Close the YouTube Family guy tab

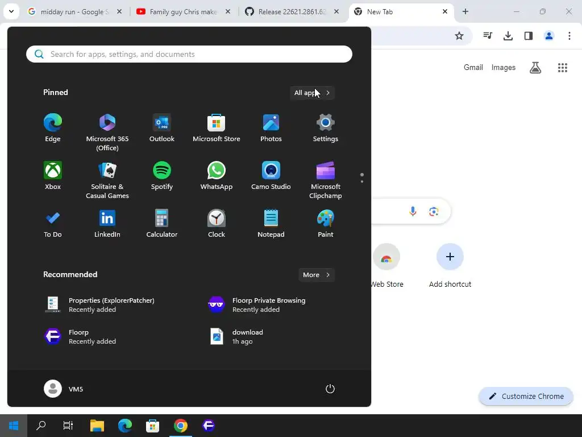(228, 11)
